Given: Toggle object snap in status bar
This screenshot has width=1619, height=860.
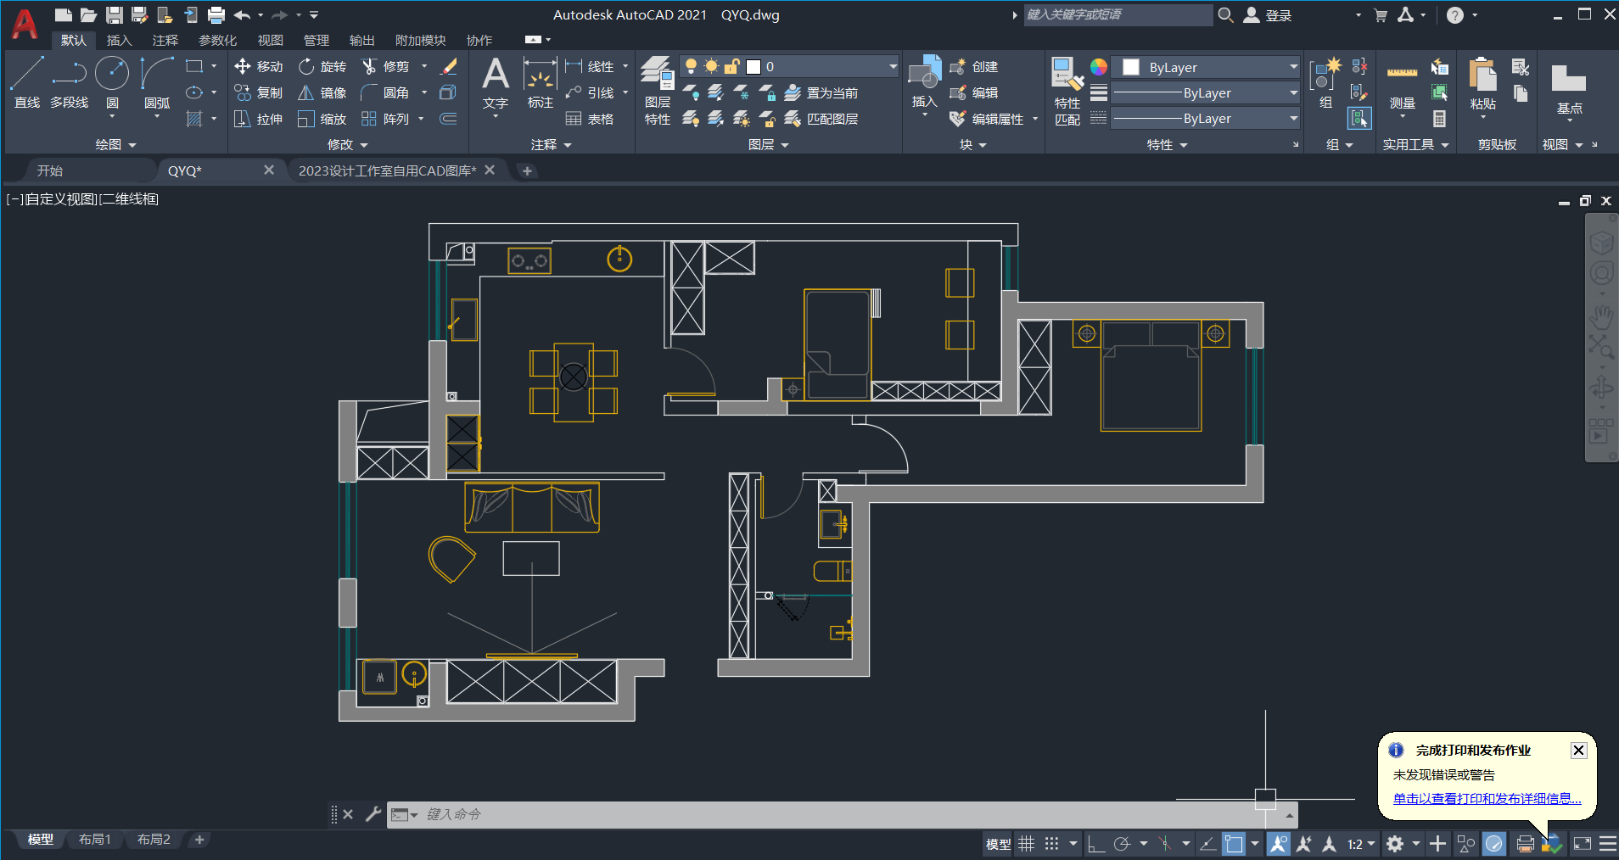Looking at the screenshot, I should (1234, 844).
